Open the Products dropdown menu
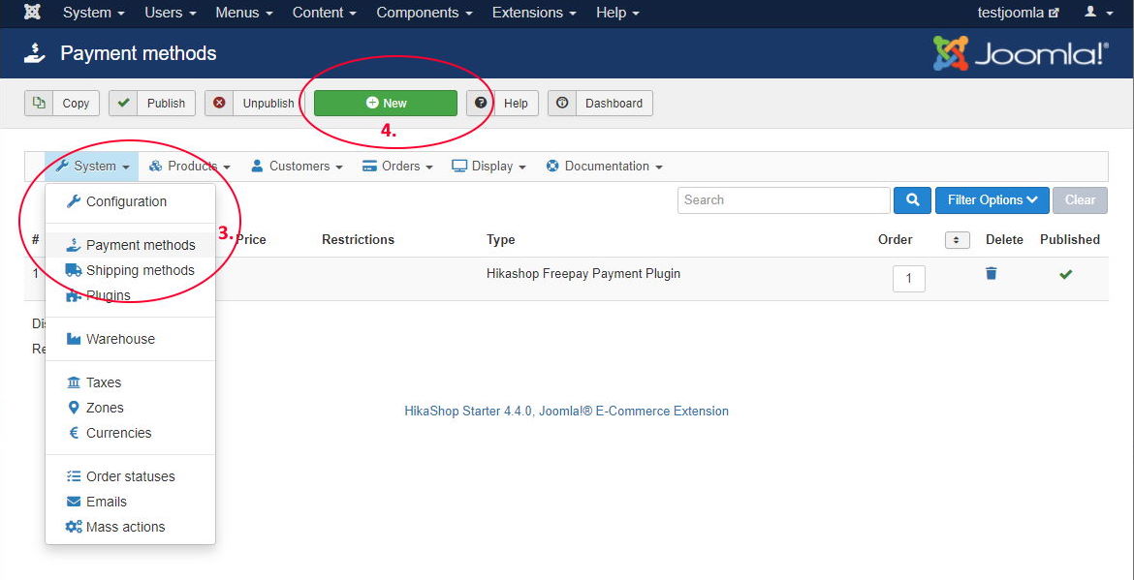Image resolution: width=1134 pixels, height=580 pixels. pos(190,167)
